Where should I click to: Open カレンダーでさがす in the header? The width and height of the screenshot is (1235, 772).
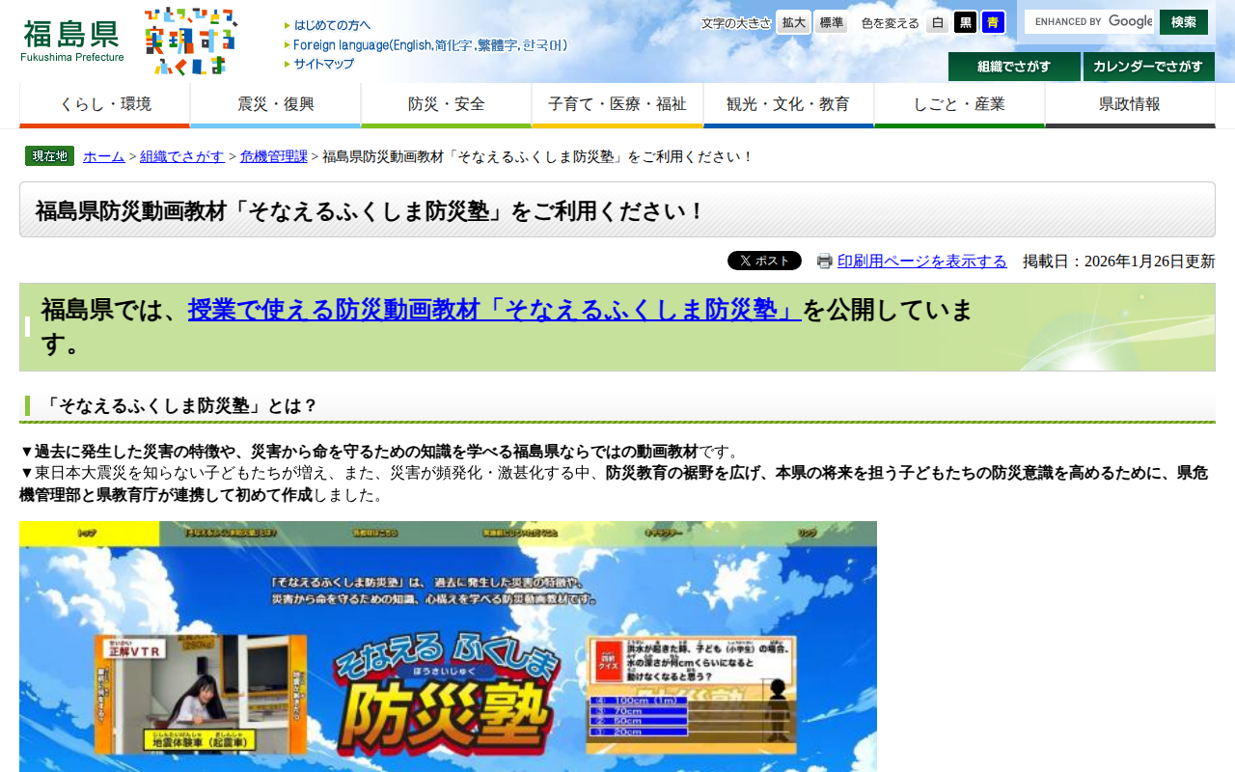(x=1147, y=68)
